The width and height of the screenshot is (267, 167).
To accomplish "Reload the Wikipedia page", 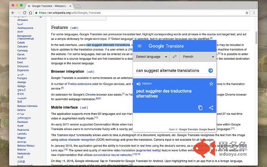I will click(25, 13).
